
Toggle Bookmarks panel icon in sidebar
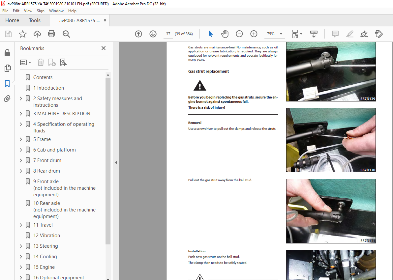click(x=7, y=83)
